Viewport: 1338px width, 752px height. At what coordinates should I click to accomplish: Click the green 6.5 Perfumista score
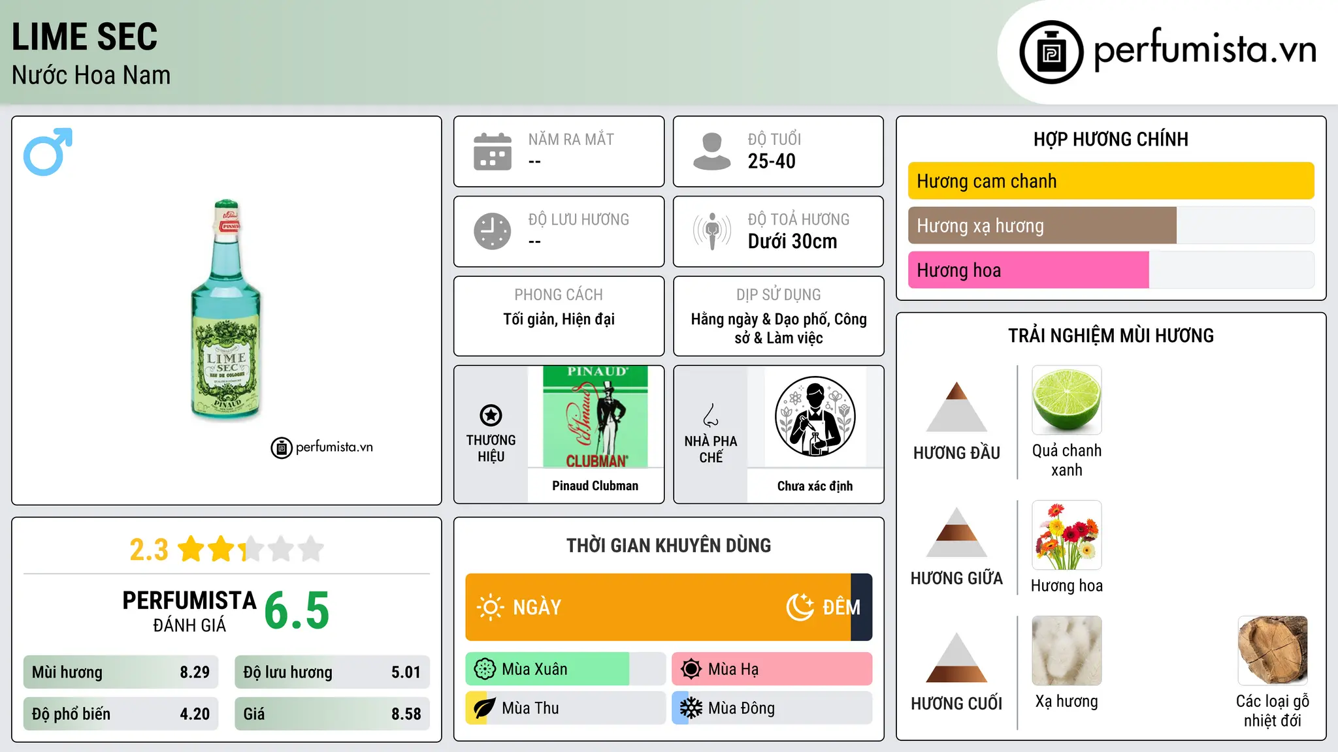pos(297,611)
